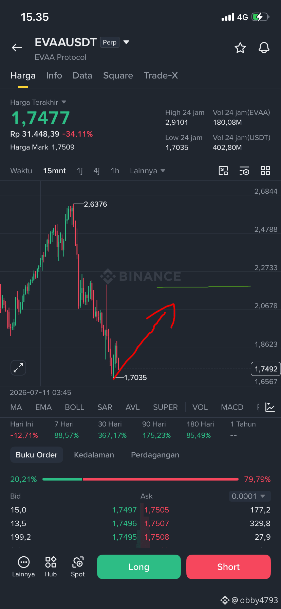The image size is (281, 609).
Task: Open the 0.0001 price precision dropdown
Action: pyautogui.click(x=250, y=496)
